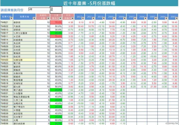Select stock code cell TWB13
This screenshot has width=179, height=125.
(7, 30)
